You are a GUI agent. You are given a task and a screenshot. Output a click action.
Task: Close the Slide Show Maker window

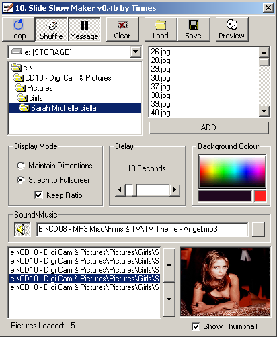point(268,8)
